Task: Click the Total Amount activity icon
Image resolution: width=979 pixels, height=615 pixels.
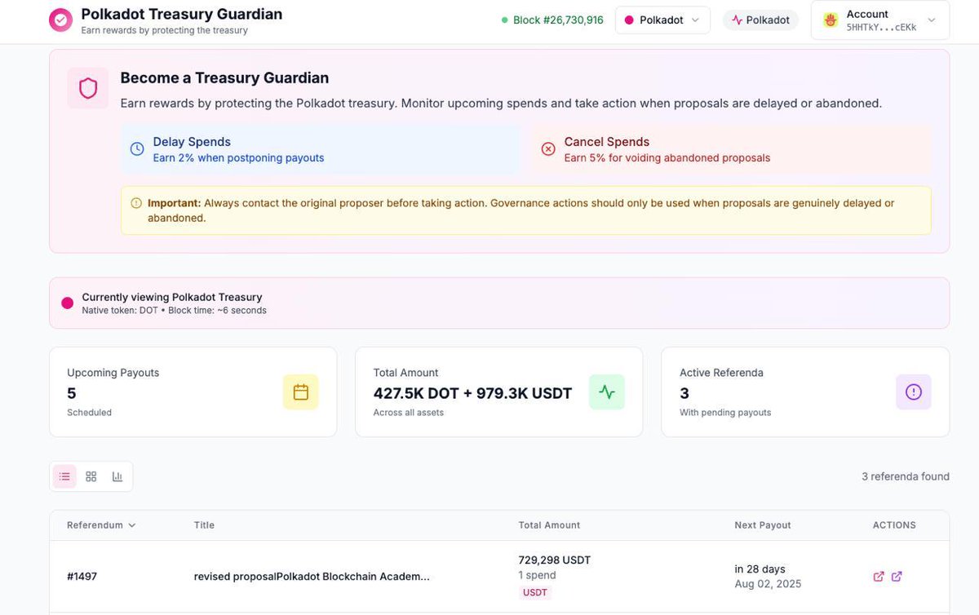Action: (607, 392)
